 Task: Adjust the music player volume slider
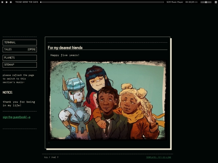pyautogui.click(x=206, y=2)
